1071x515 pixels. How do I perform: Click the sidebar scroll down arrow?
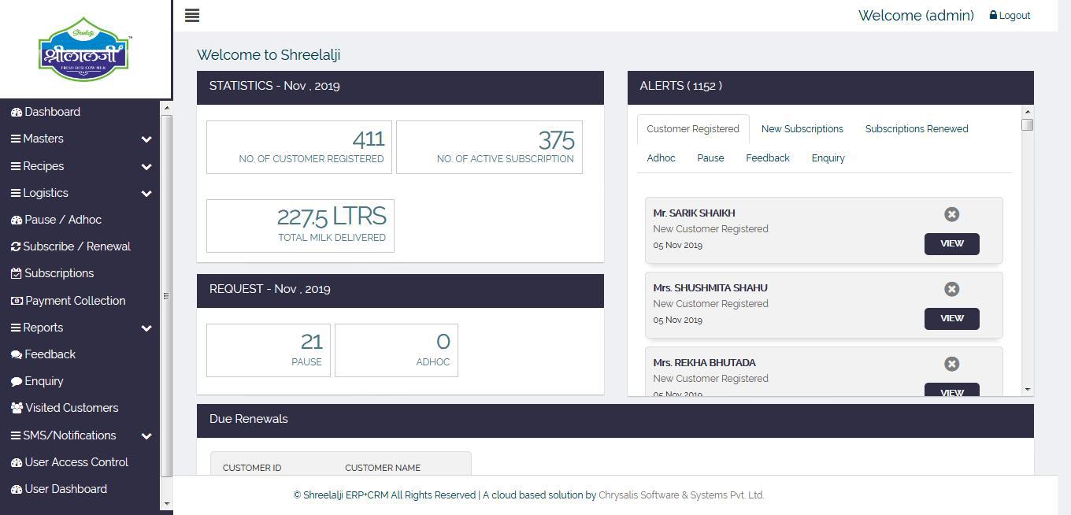click(x=166, y=504)
